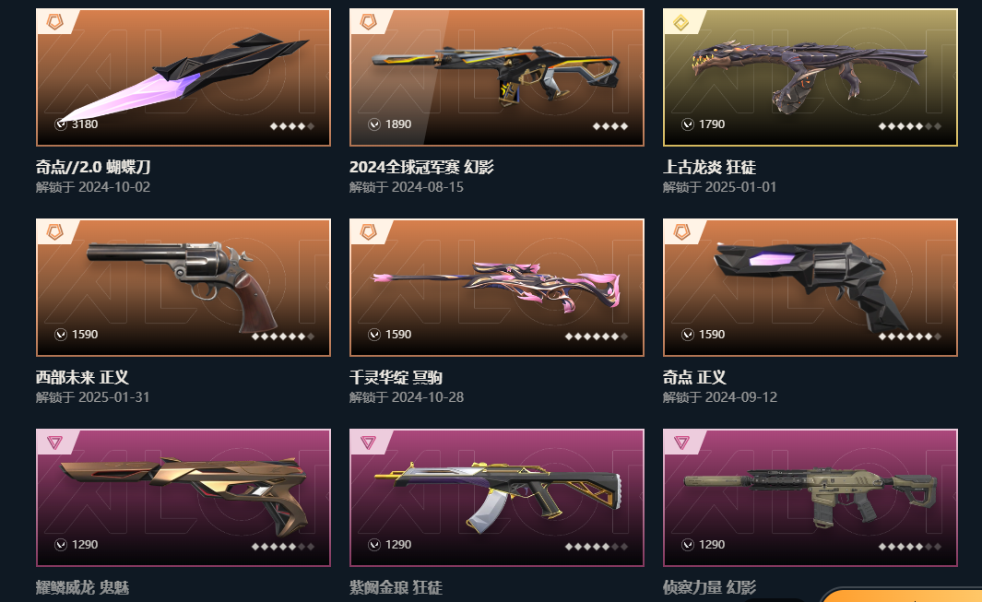Click the tier badge on 西部未来 正义 card
This screenshot has height=602, width=982.
point(55,232)
